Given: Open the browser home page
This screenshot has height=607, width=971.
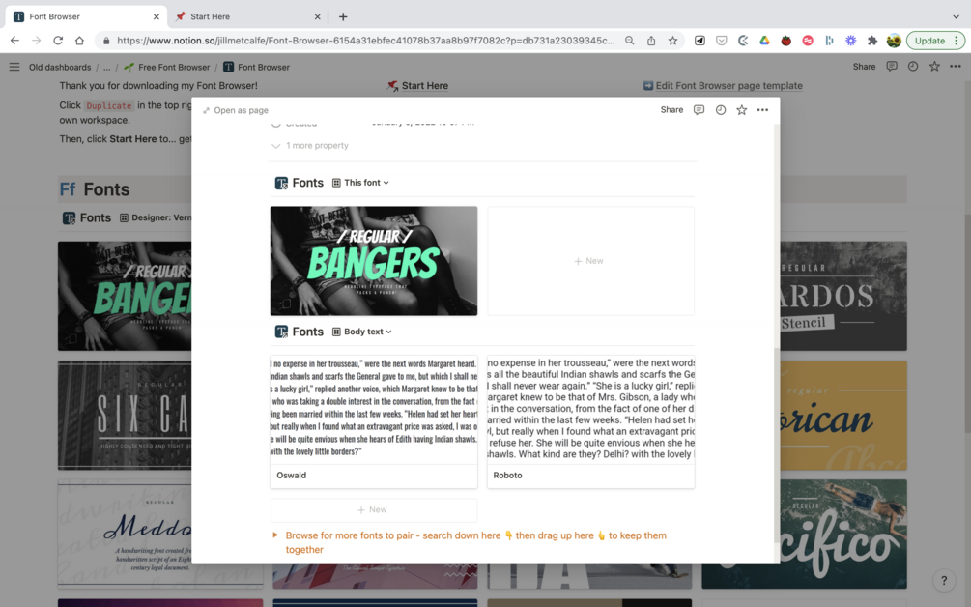Looking at the screenshot, I should [x=79, y=41].
